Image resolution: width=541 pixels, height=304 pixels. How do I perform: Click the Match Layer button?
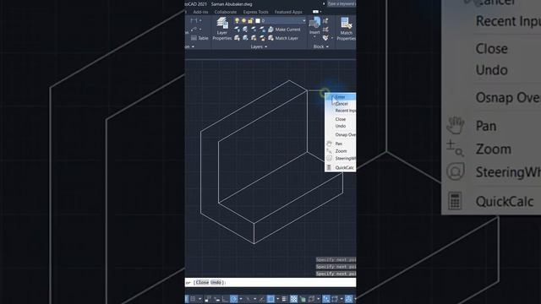283,38
